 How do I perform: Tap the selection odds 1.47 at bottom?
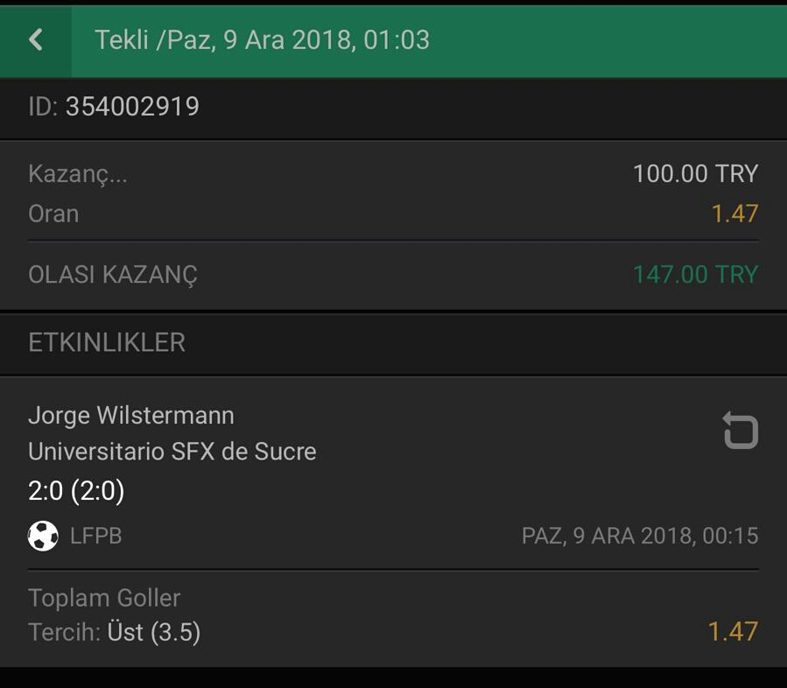tap(733, 632)
